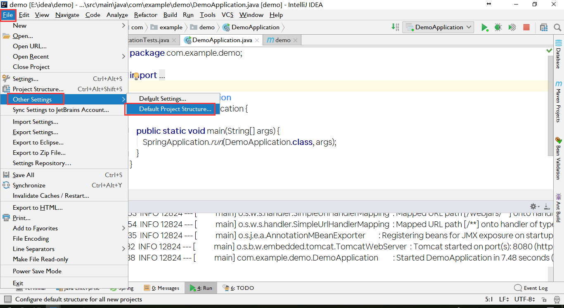This screenshot has width=564, height=308.
Task: Click the Open folder icon in File menu
Action: click(x=6, y=36)
